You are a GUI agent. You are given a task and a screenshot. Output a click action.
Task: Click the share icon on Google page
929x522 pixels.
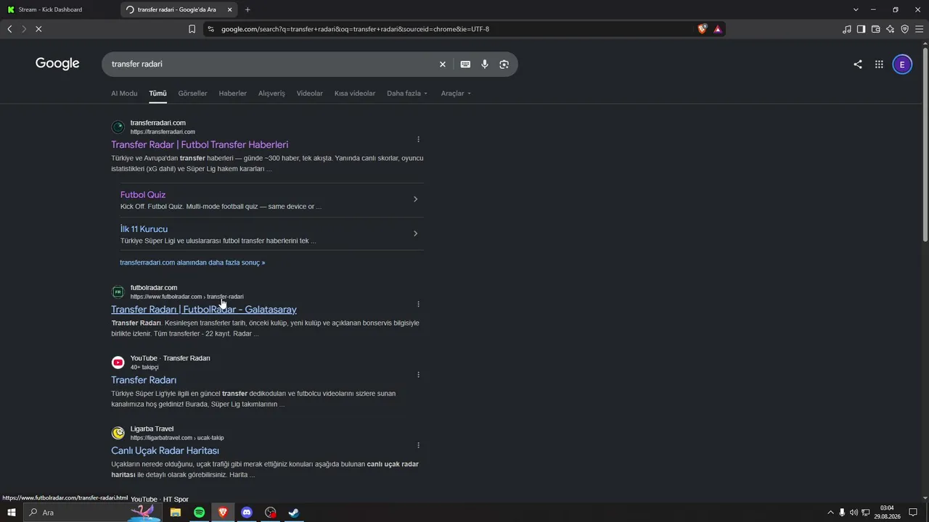[x=858, y=65]
